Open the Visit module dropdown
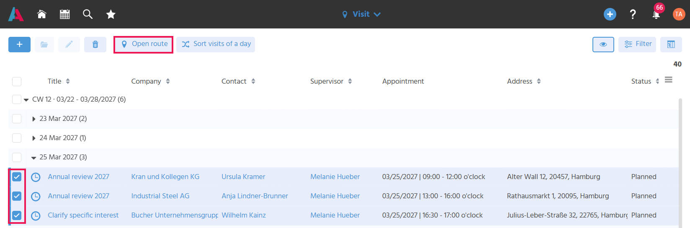The width and height of the screenshot is (690, 228). [361, 14]
